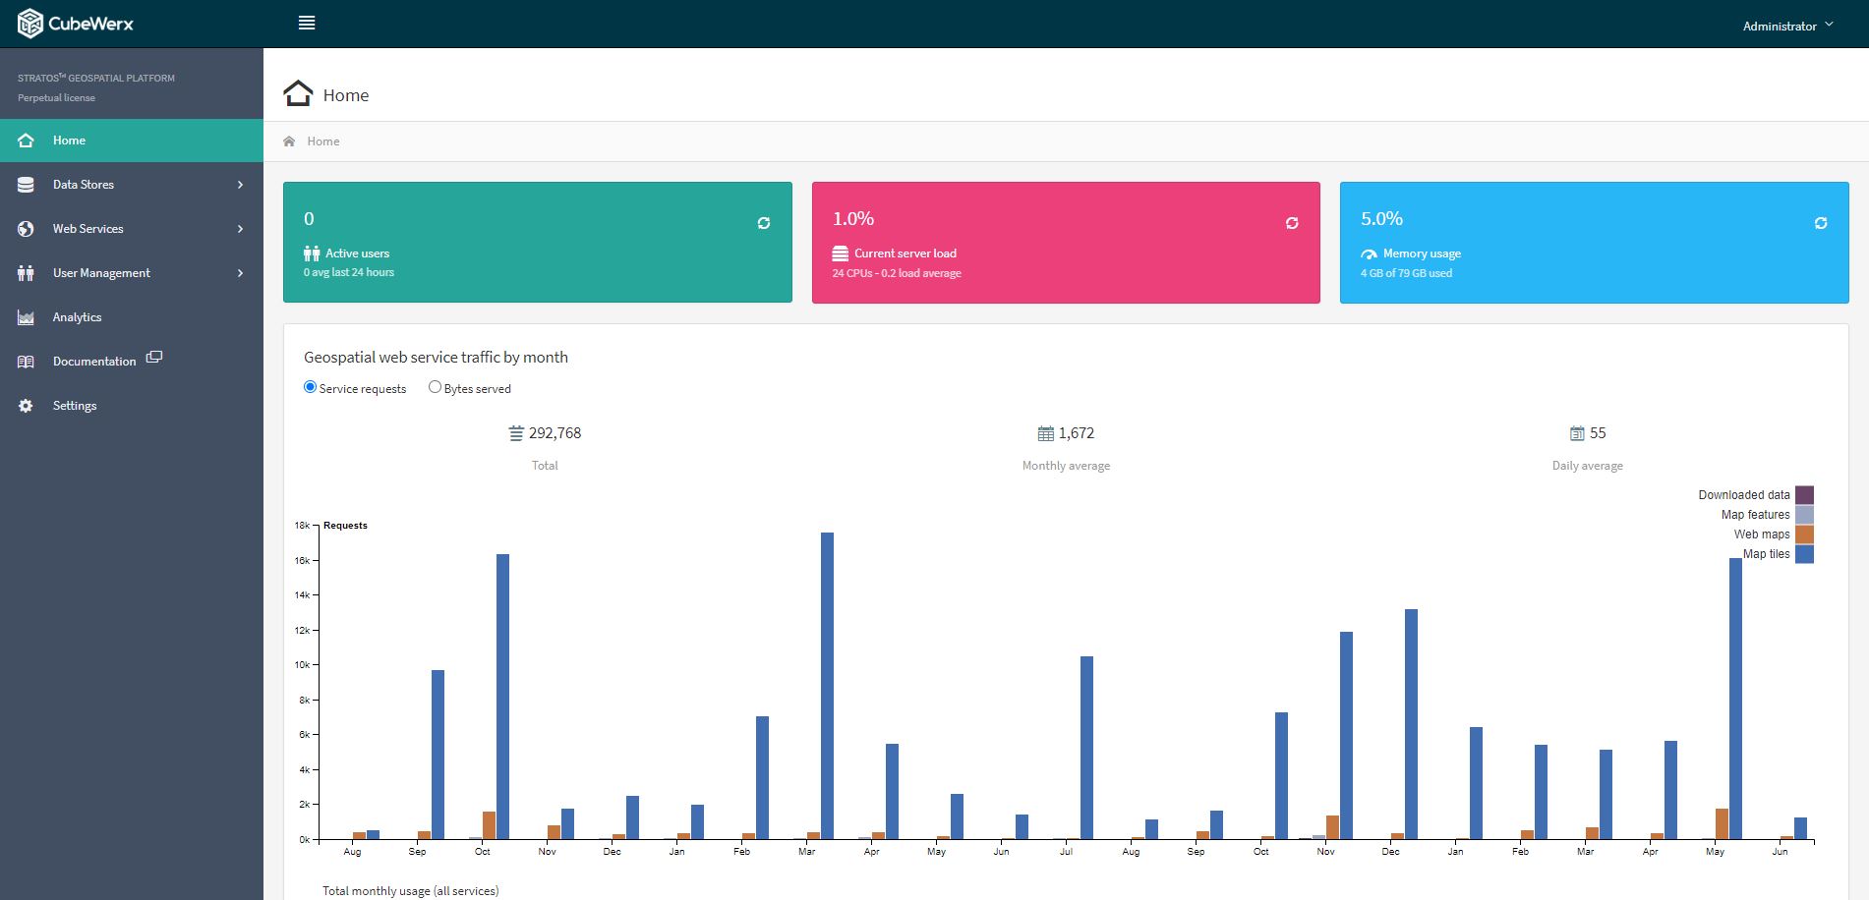Click the tallest March map tiles bar
The height and width of the screenshot is (900, 1869).
click(827, 686)
